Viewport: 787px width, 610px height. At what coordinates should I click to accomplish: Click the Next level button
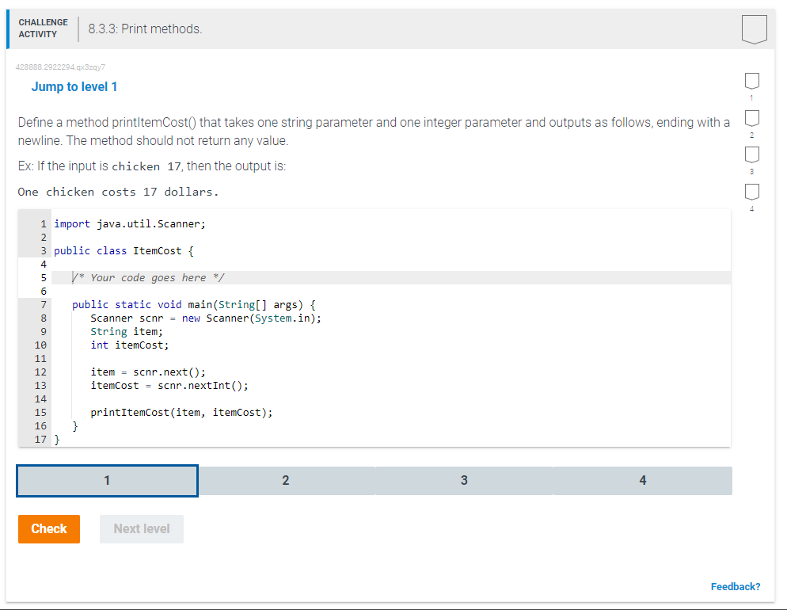tap(141, 528)
